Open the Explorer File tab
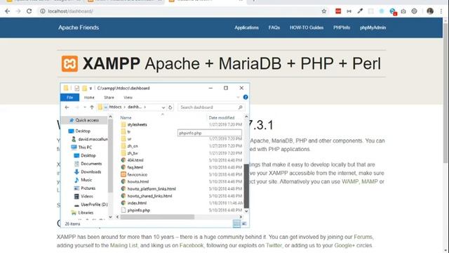This screenshot has width=449, height=253. coord(69,98)
